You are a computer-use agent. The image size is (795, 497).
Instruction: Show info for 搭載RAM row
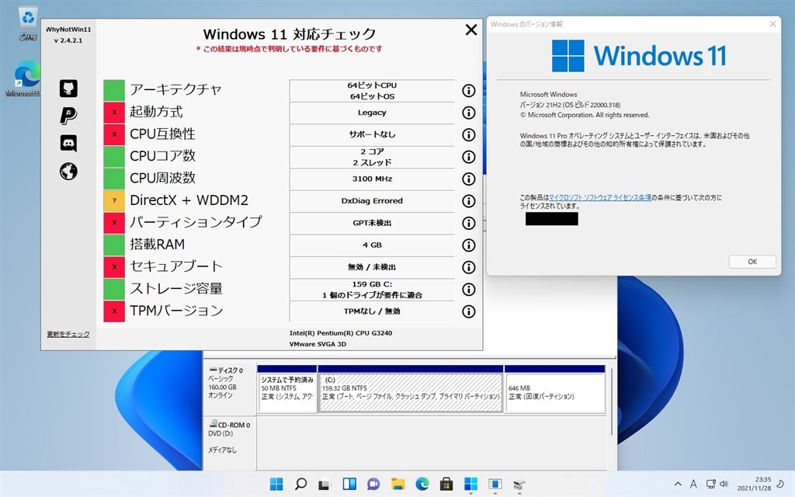(468, 245)
